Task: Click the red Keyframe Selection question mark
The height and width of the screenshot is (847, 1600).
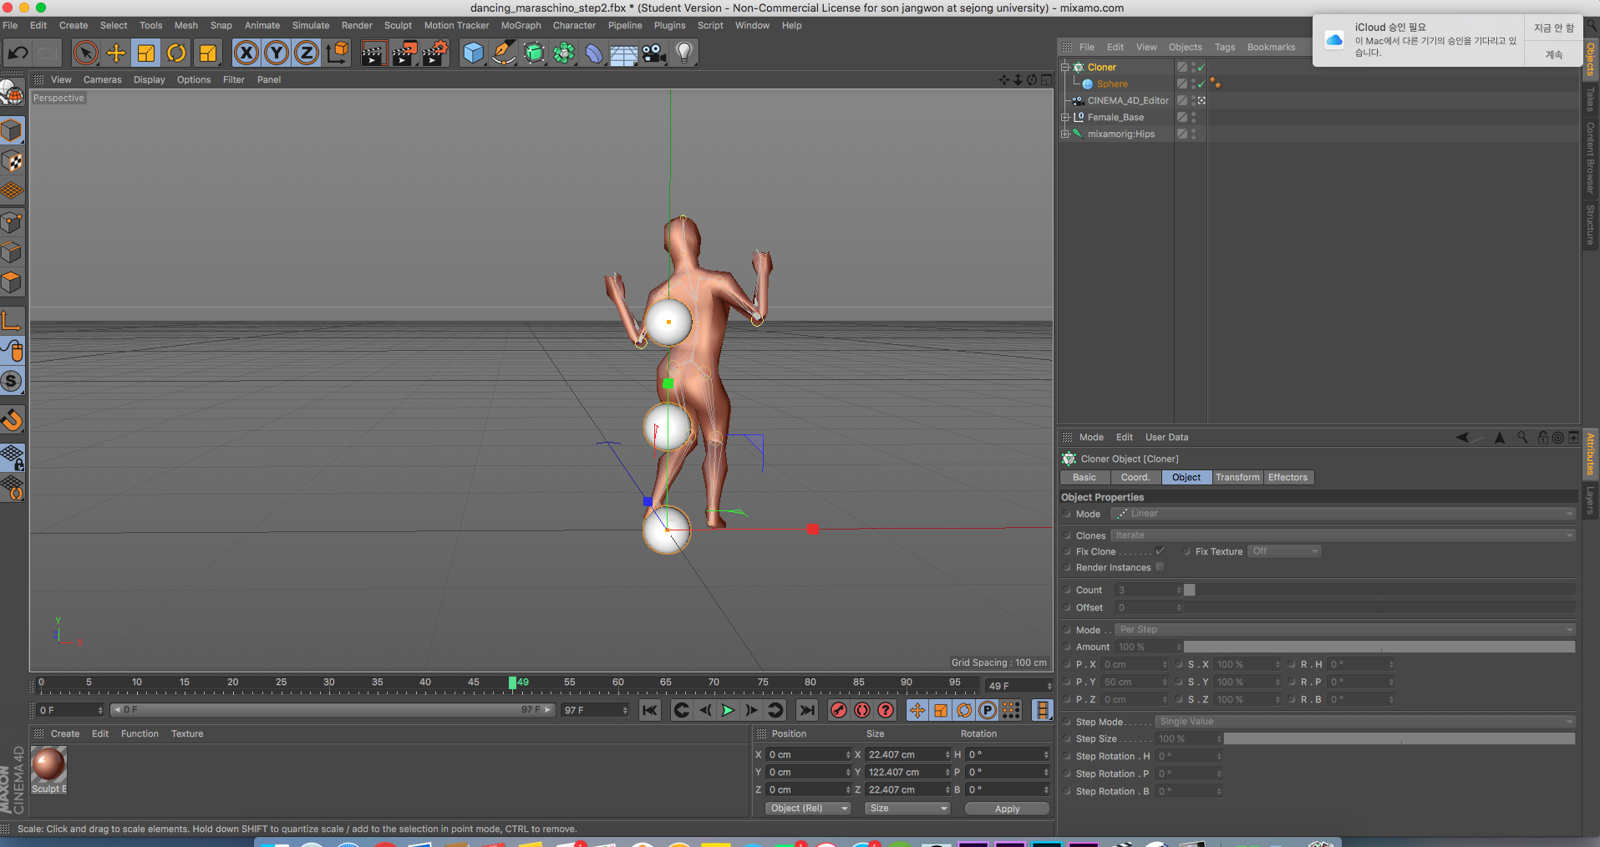Action: click(x=886, y=710)
